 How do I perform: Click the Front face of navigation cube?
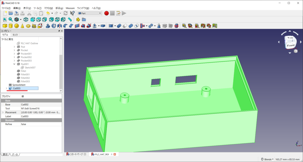point(291,46)
